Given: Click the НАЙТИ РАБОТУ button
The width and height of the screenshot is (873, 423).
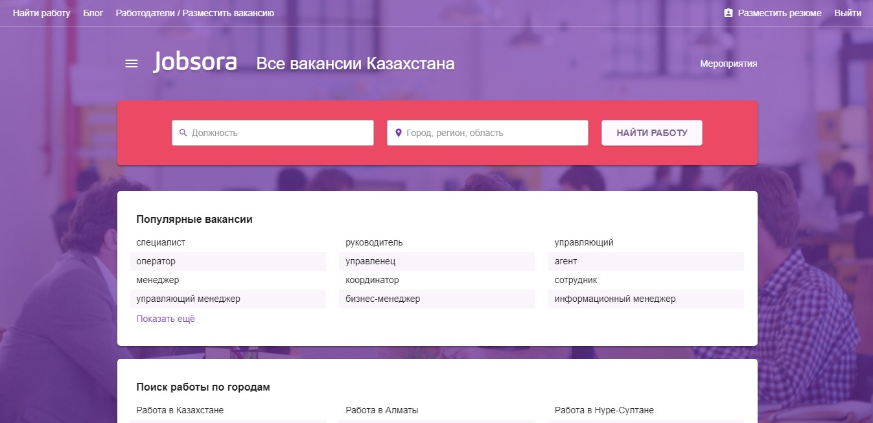Looking at the screenshot, I should [652, 133].
